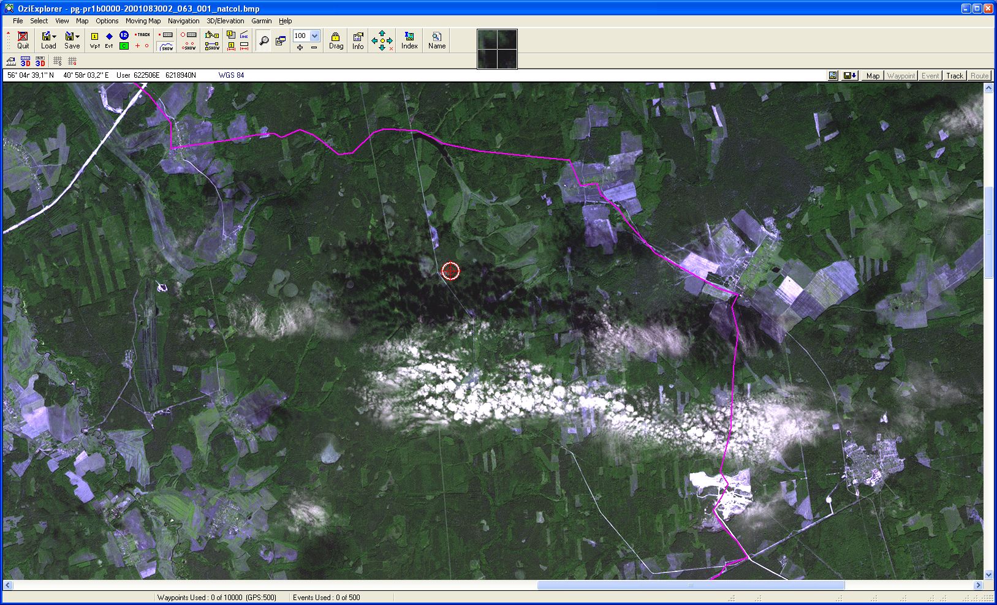The width and height of the screenshot is (997, 605).
Task: Open the Save dropdown arrow
Action: coord(78,37)
